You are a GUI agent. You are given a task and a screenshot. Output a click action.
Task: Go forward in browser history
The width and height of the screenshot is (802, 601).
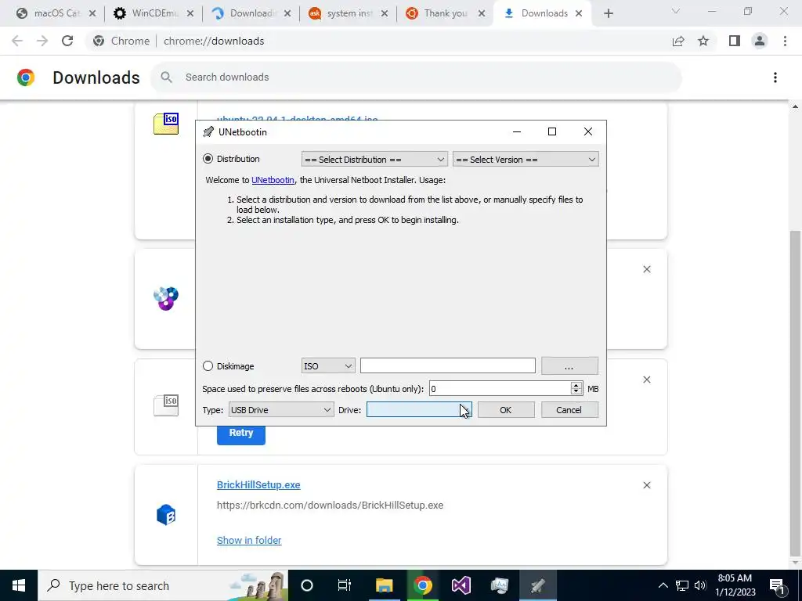click(x=42, y=41)
